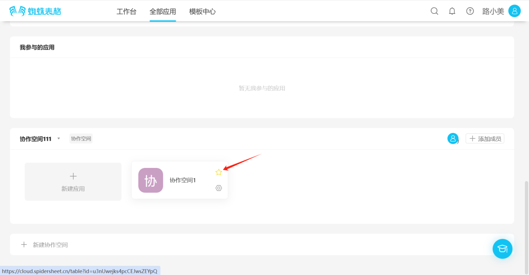Toggle favorite star on 协作空间1
This screenshot has height=275, width=529.
[x=218, y=172]
